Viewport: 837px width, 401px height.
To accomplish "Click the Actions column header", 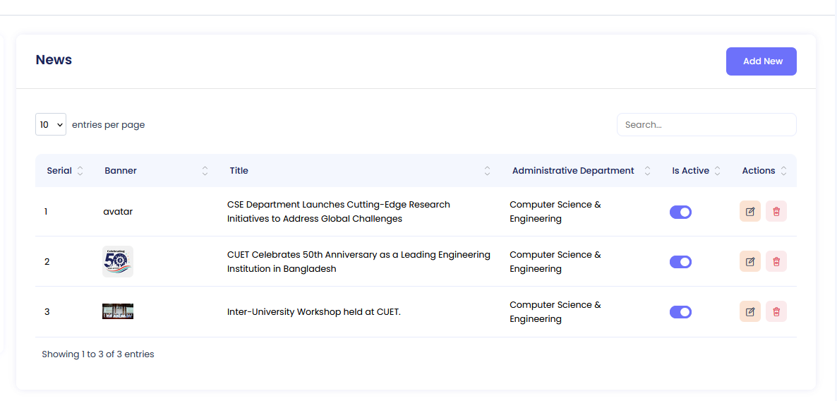I will point(758,171).
